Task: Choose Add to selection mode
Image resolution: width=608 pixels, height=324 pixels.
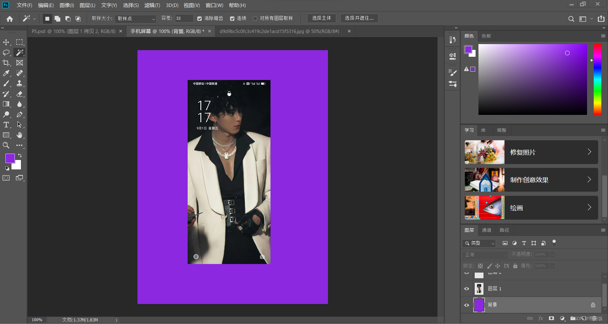Action: pyautogui.click(x=57, y=19)
